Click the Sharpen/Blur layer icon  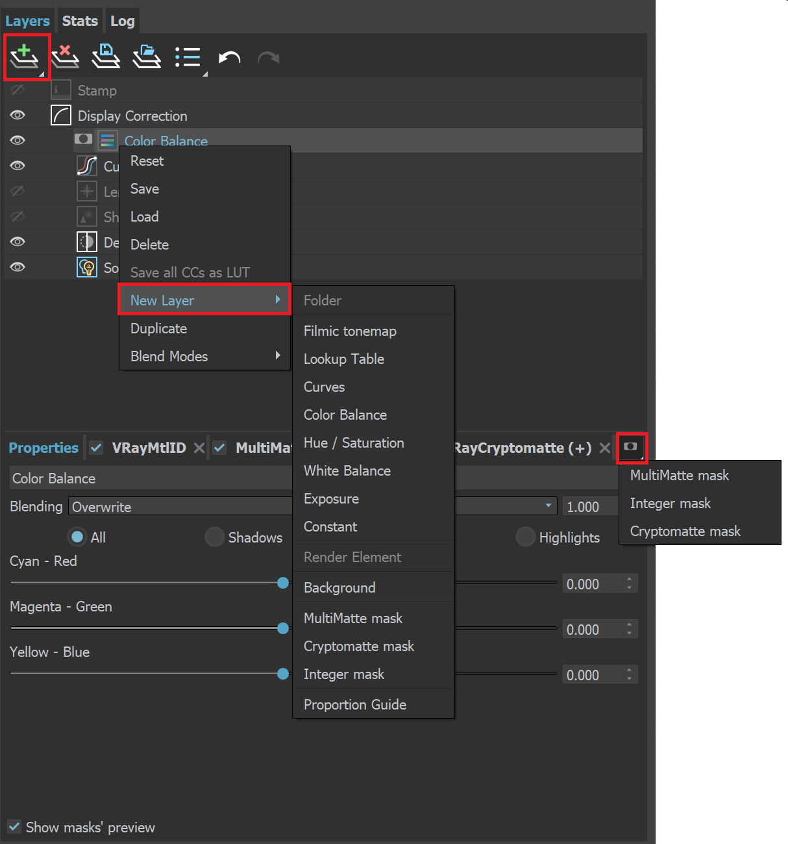[87, 216]
